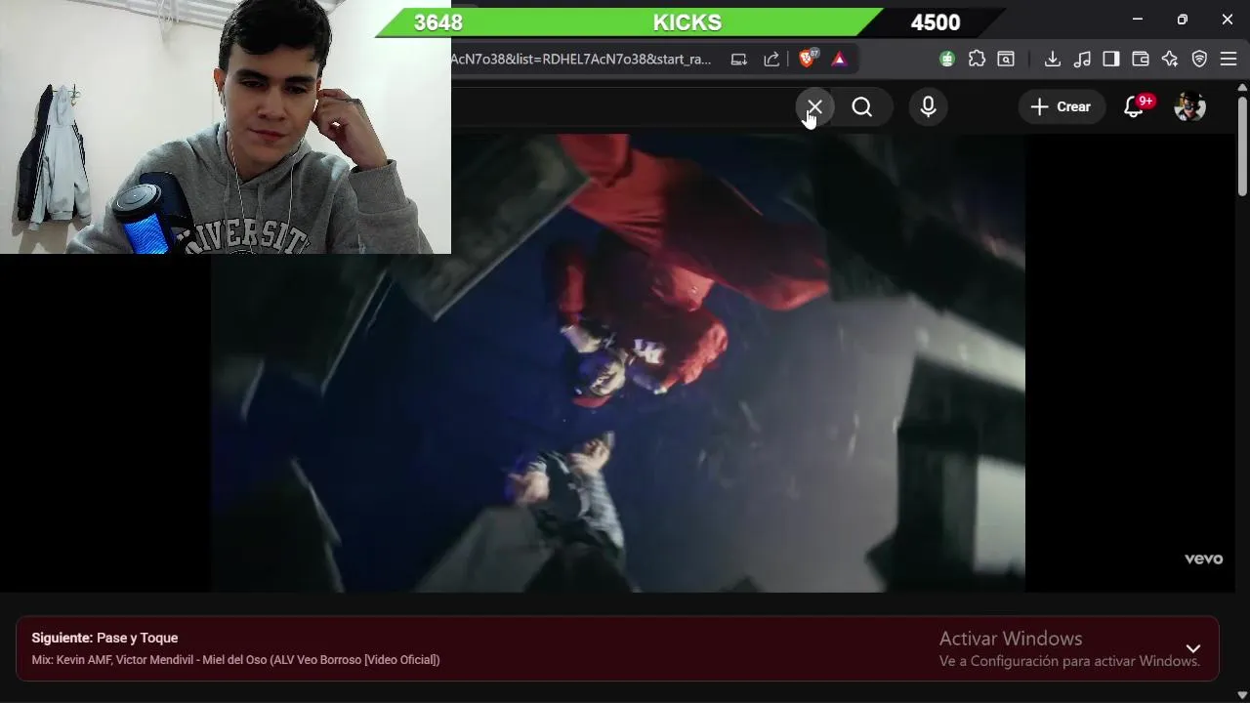Click the Brave Shields lion icon
This screenshot has width=1250, height=703.
click(x=807, y=59)
